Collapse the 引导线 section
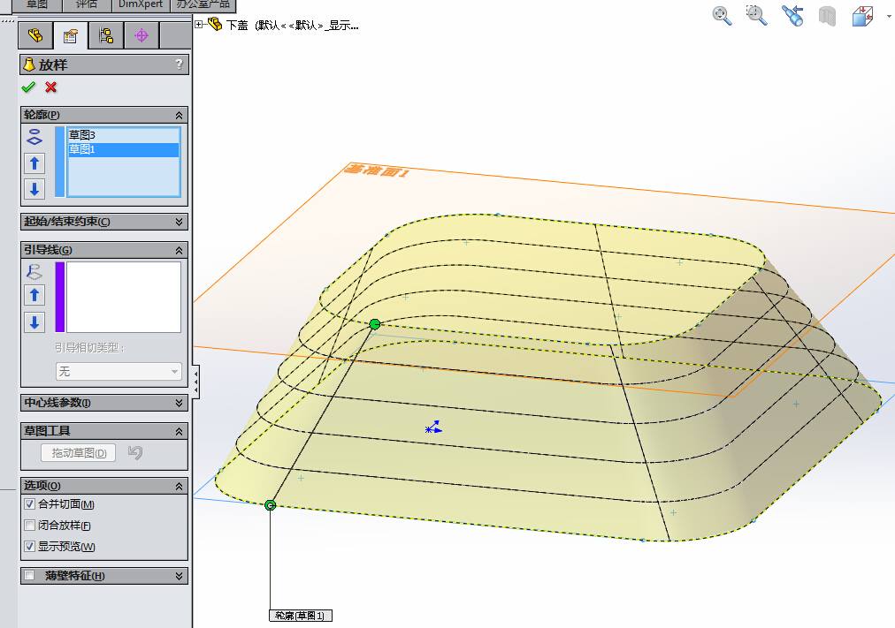895x628 pixels. pos(180,250)
